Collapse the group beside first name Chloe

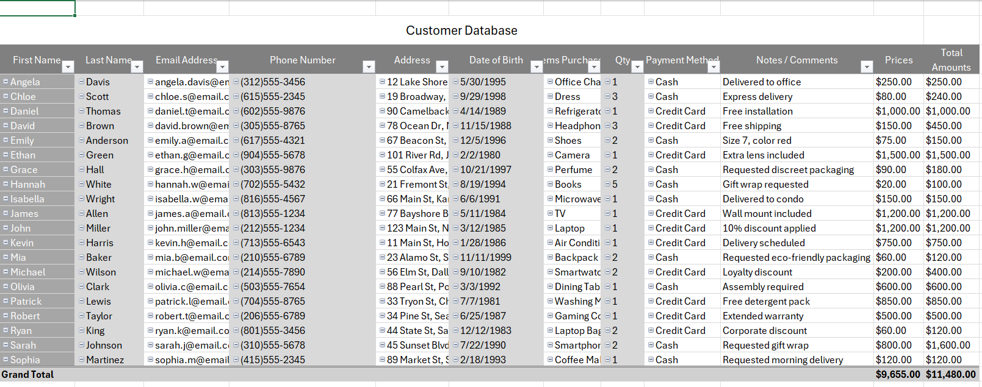[5, 96]
